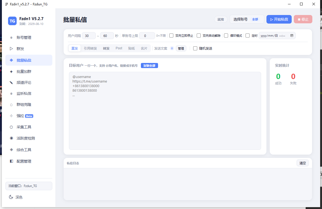Open the 配置管理 icon
322x209 pixels.
pos(11,161)
